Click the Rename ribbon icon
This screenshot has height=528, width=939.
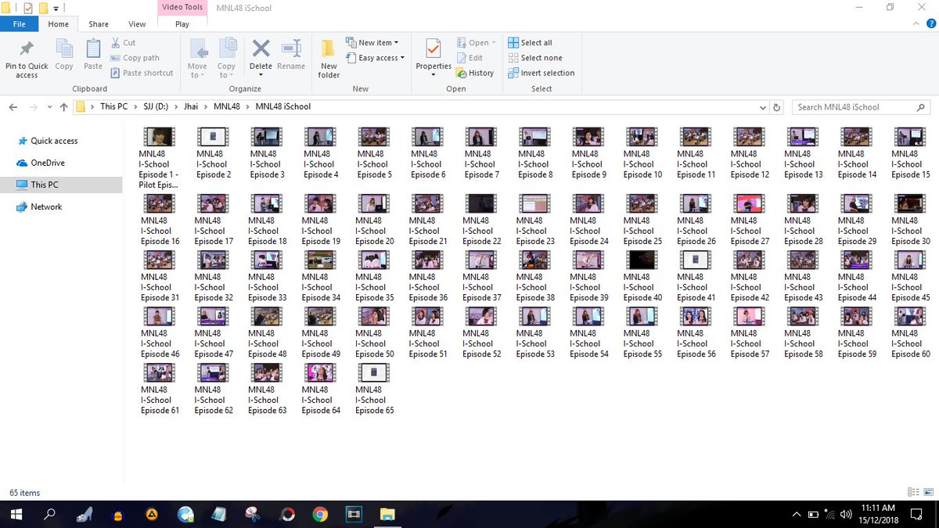291,48
